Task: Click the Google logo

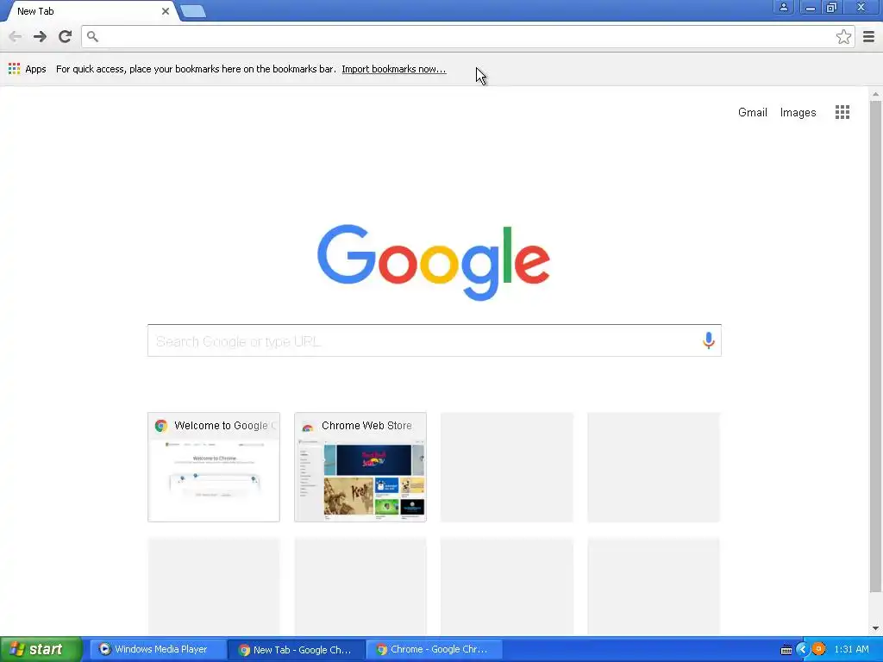Action: point(434,262)
